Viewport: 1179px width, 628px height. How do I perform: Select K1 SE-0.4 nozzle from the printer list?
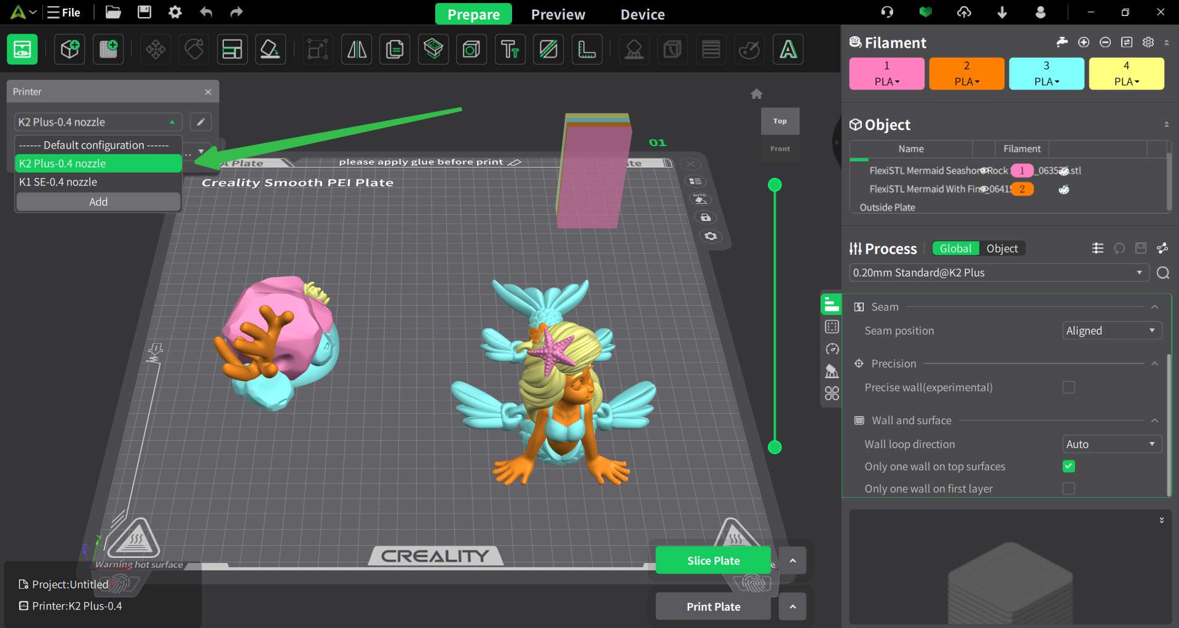click(x=58, y=182)
